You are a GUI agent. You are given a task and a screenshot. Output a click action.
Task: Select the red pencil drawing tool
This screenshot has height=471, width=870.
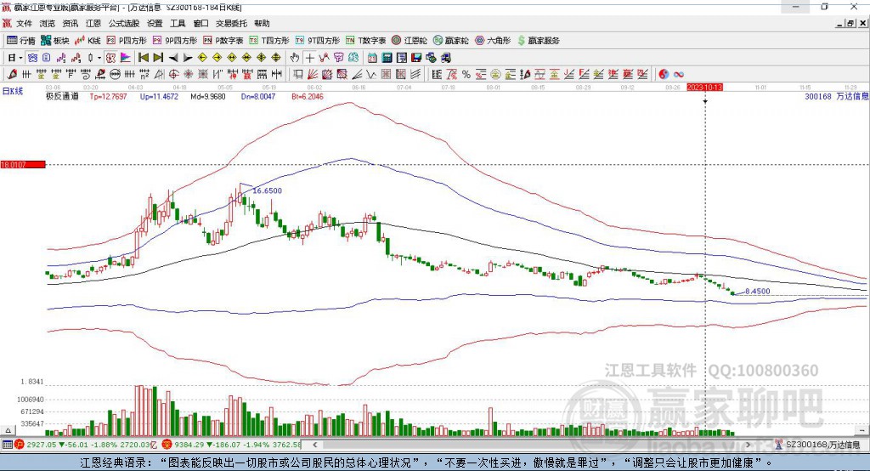point(12,75)
